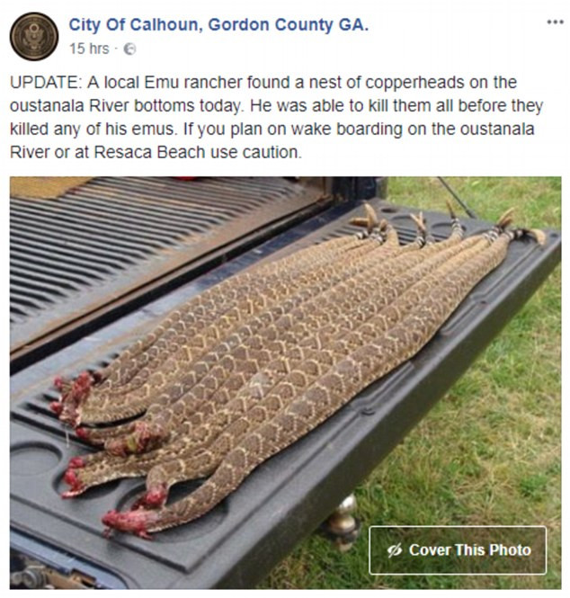Click the privacy icon beside the timestamp

tap(131, 48)
